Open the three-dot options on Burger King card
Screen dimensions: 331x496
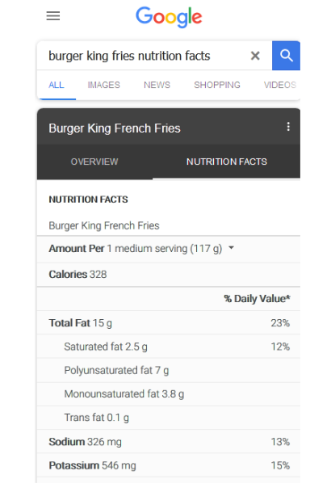coord(288,127)
